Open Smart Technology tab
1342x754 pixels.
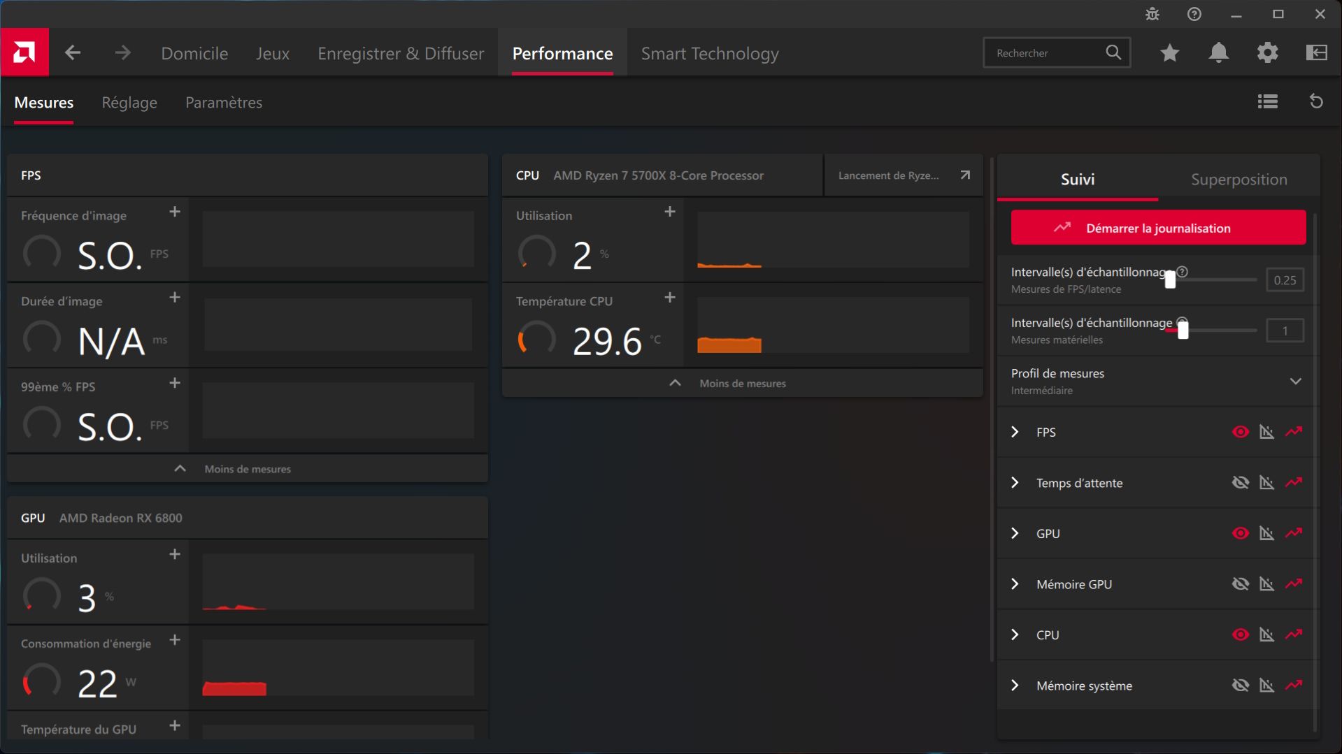click(x=710, y=53)
